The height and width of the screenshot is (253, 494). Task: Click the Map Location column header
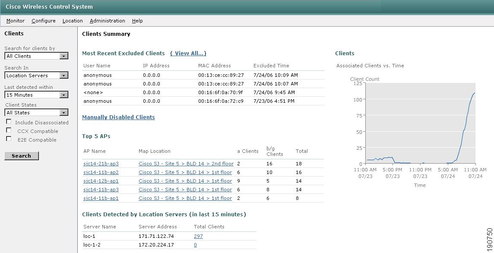155,151
